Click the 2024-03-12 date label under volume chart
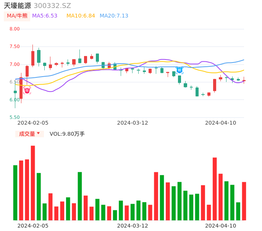Image resolution: width=262 pixels, height=231 pixels. (132, 226)
